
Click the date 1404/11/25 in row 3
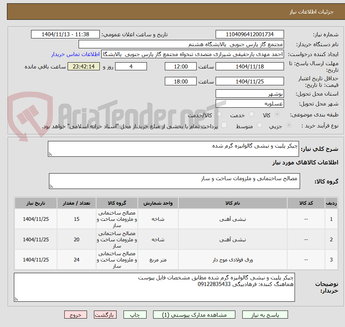tap(36, 260)
